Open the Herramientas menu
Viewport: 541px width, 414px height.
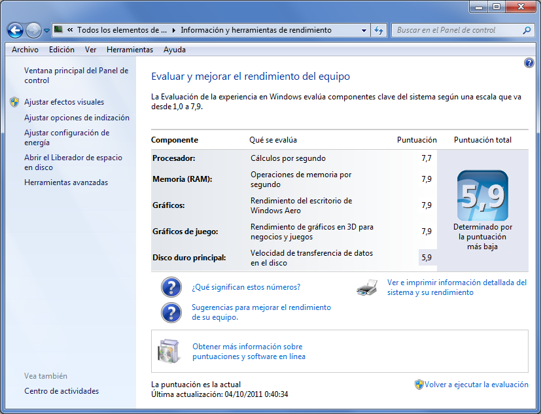[x=130, y=50]
